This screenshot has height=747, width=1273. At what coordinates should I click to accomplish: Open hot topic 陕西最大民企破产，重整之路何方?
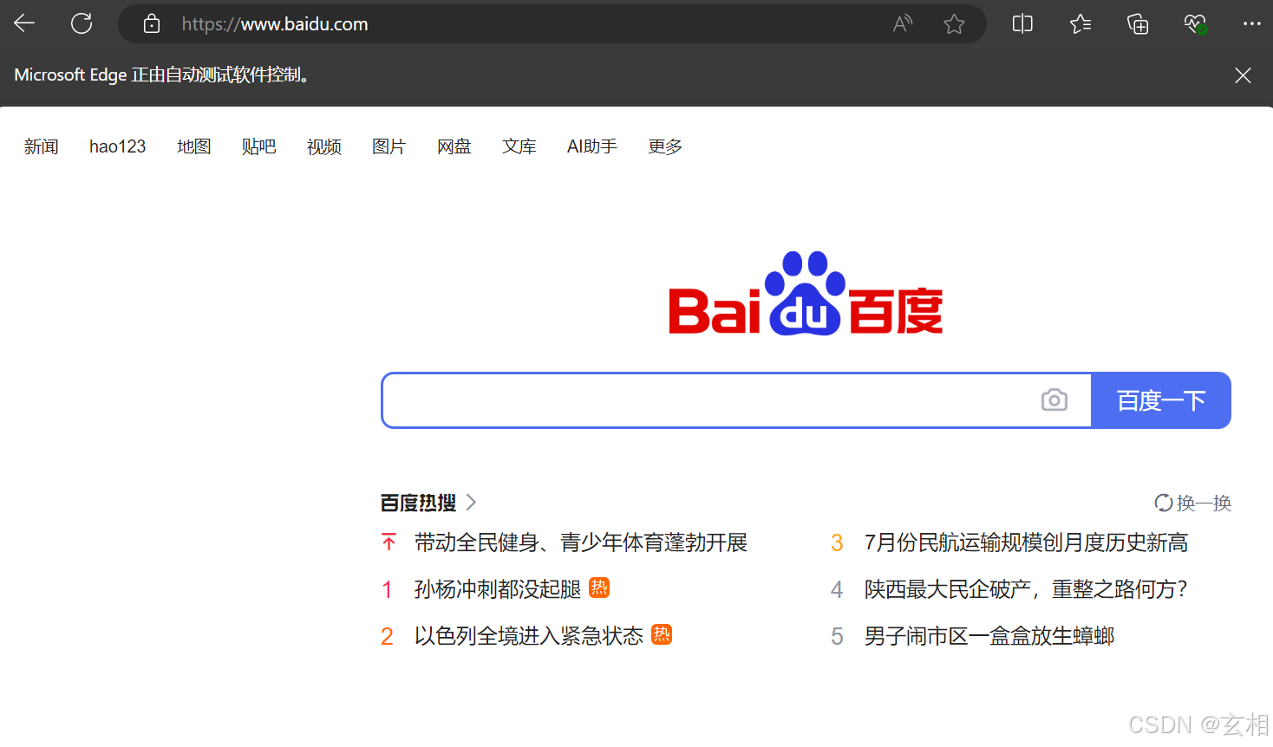pos(1027,589)
